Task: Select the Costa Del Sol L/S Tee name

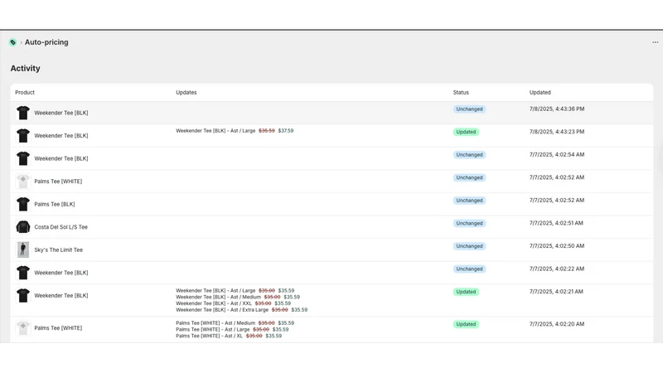Action: [x=60, y=227]
